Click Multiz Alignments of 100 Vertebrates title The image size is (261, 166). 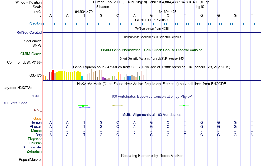point(152,114)
